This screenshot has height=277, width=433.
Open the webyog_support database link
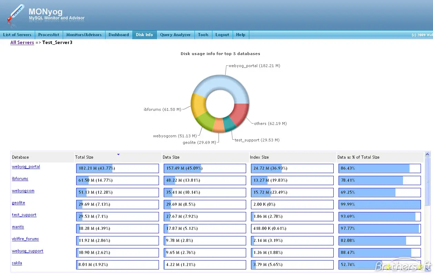[28, 251]
